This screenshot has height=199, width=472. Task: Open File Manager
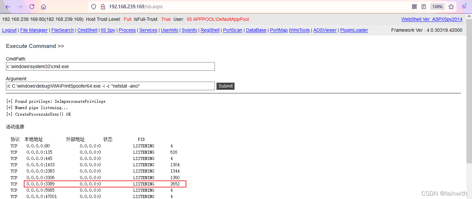34,30
